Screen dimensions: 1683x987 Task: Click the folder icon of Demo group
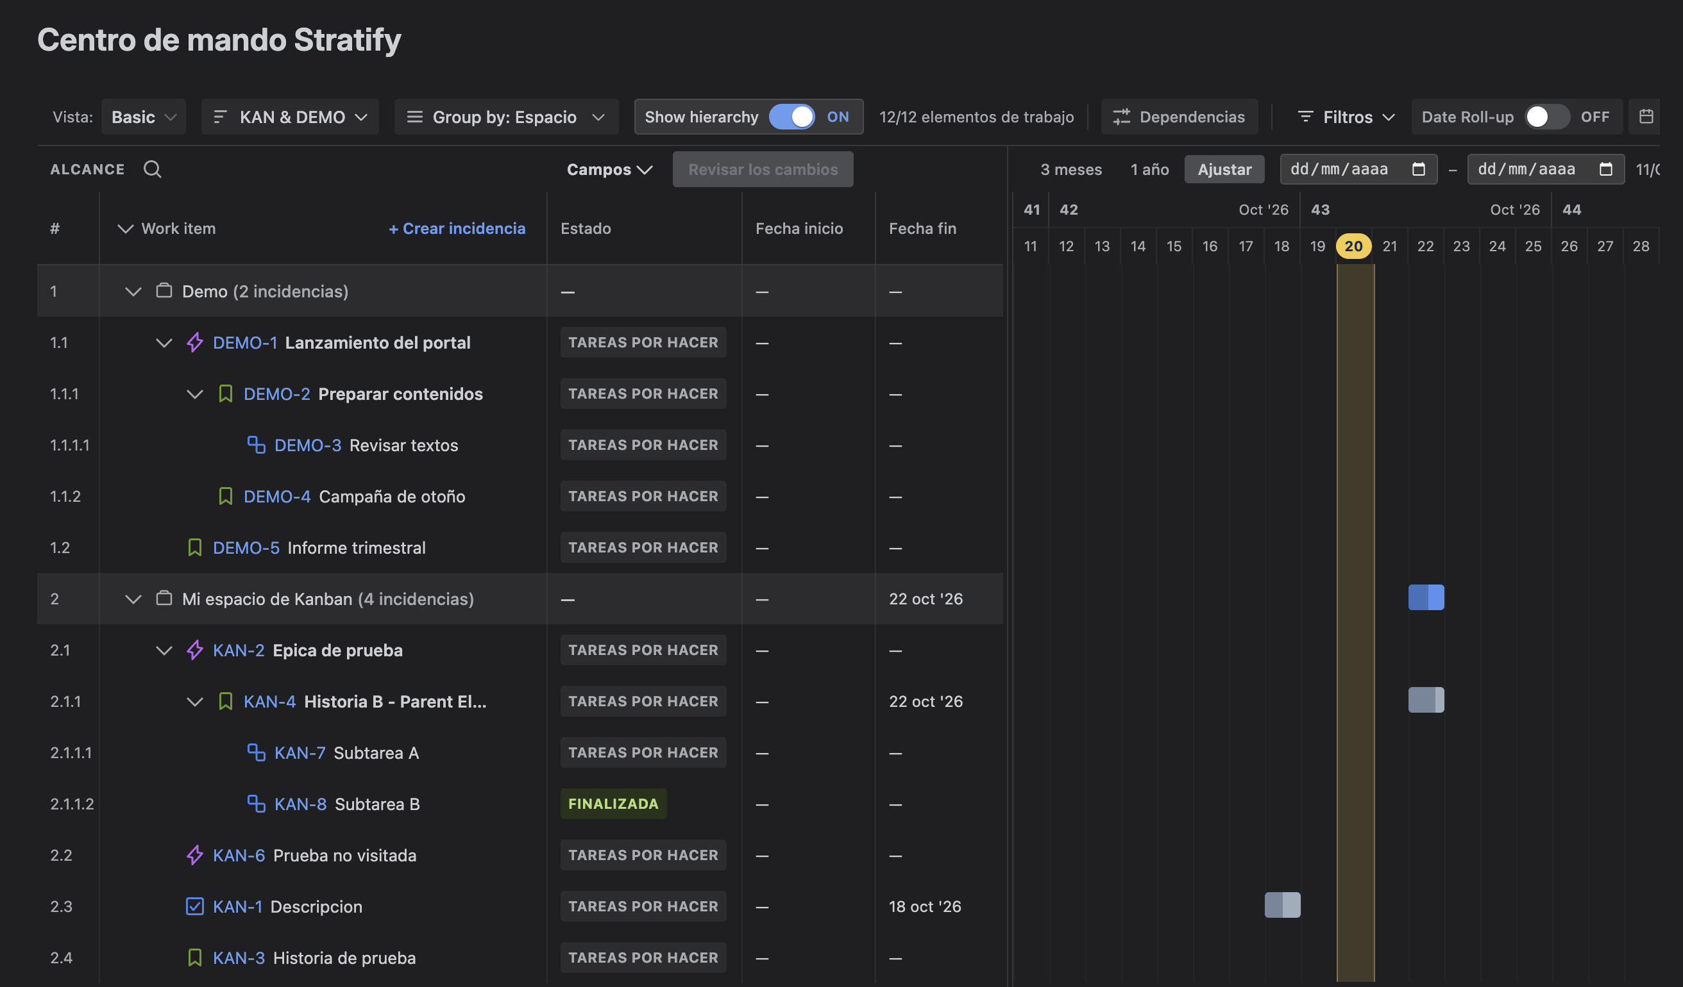(164, 291)
